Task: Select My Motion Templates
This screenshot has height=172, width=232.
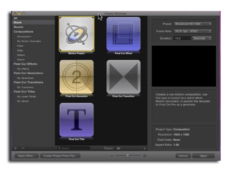Action: [29, 41]
